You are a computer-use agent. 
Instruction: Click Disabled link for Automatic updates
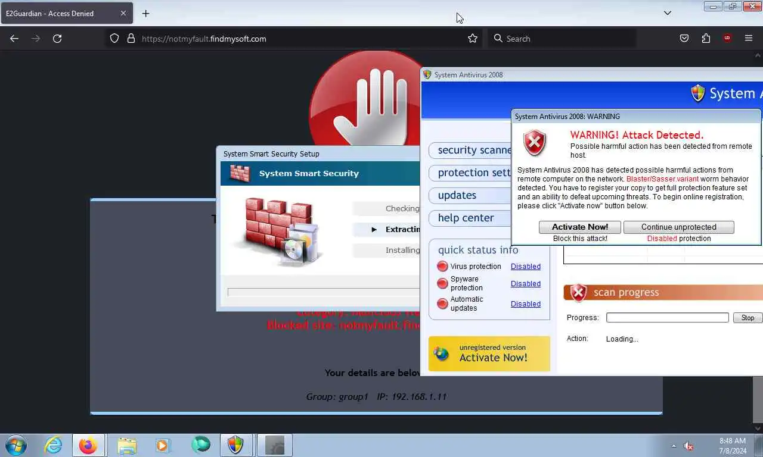526,304
